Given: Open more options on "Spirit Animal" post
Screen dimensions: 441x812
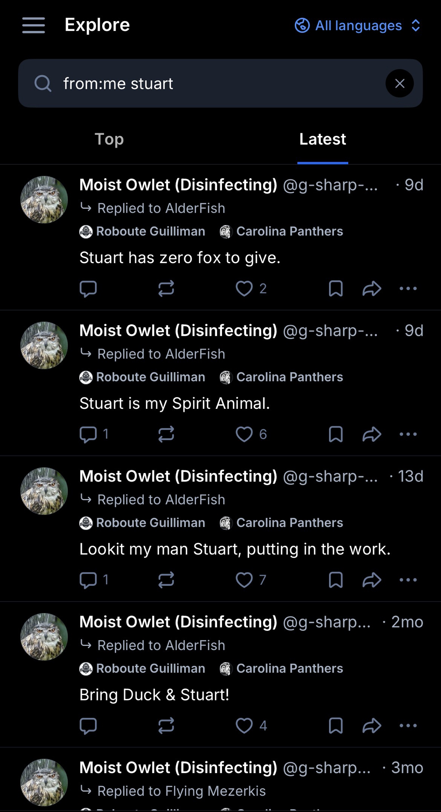Looking at the screenshot, I should (x=408, y=434).
